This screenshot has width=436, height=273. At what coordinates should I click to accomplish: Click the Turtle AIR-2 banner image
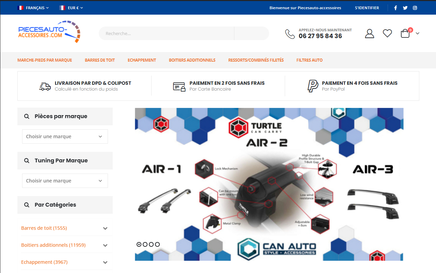[x=269, y=184]
